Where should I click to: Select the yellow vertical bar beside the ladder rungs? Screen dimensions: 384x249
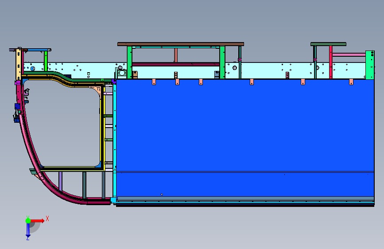[105, 128]
